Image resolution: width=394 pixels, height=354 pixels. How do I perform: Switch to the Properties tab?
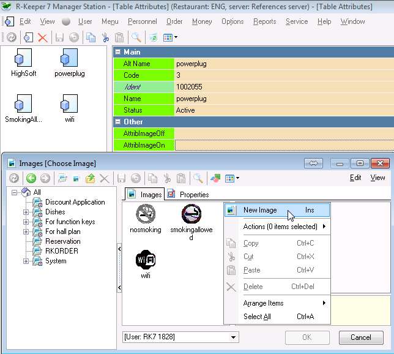click(188, 195)
